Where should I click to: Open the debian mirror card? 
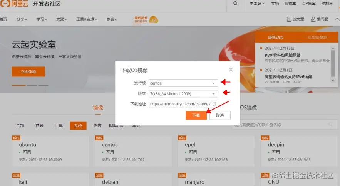pos(133,179)
